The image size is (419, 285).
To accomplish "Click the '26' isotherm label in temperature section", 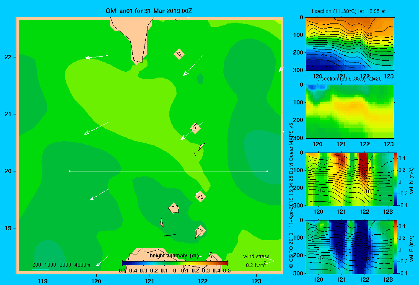I will [x=369, y=34].
